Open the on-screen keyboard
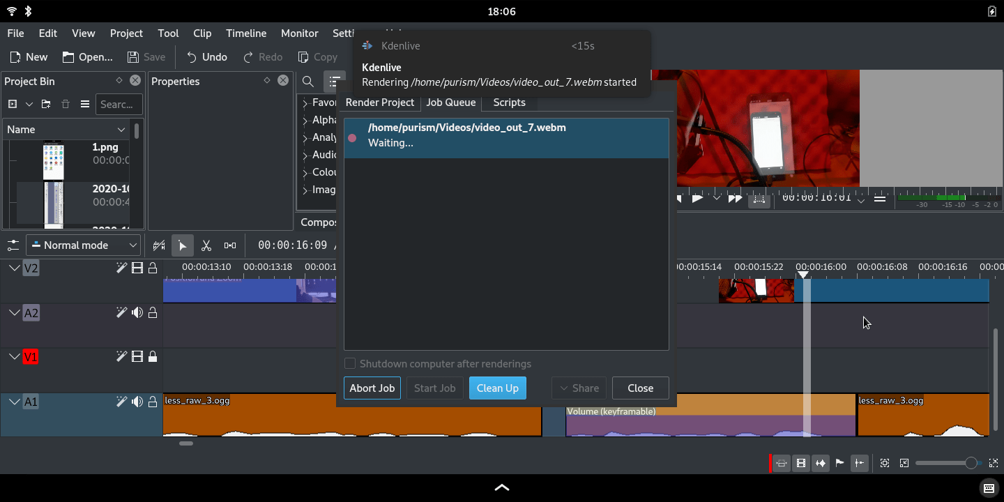The height and width of the screenshot is (502, 1004). (x=988, y=487)
